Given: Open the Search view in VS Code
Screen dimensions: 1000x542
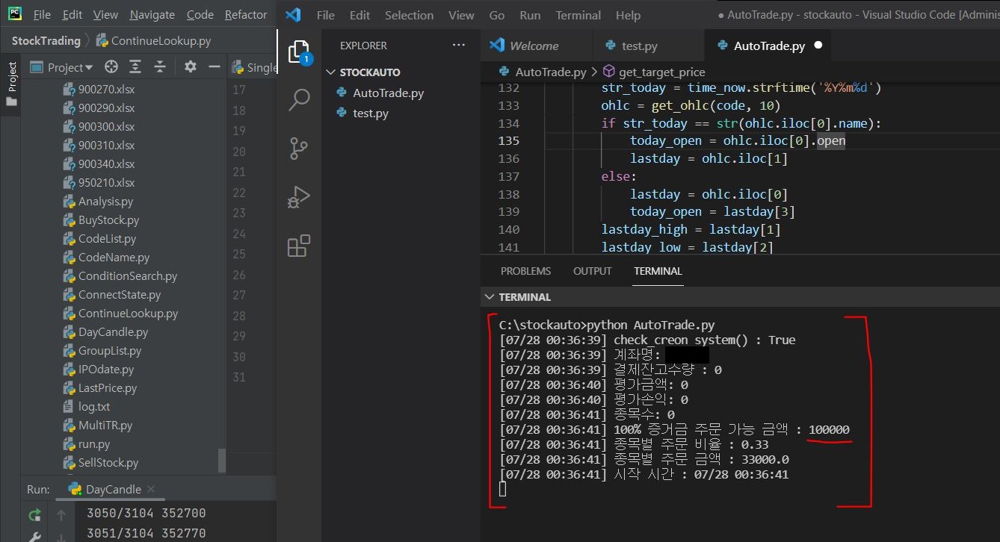Looking at the screenshot, I should click(299, 99).
